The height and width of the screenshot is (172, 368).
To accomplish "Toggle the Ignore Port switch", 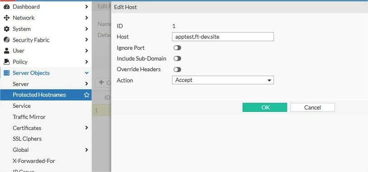I will point(177,48).
